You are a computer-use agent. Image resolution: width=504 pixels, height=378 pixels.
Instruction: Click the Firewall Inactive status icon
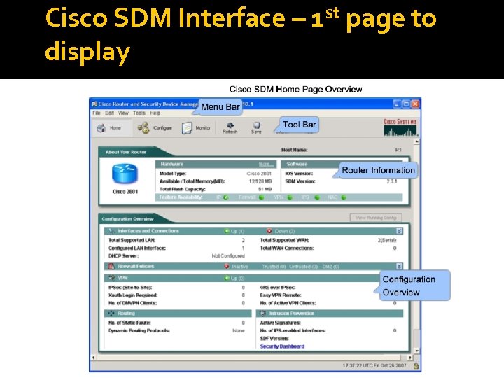pyautogui.click(x=227, y=266)
